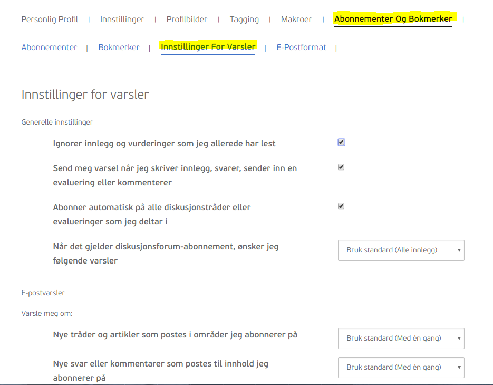493x385 pixels.
Task: Open dropdown for 'Nye tråder og artikler'
Action: coord(401,339)
